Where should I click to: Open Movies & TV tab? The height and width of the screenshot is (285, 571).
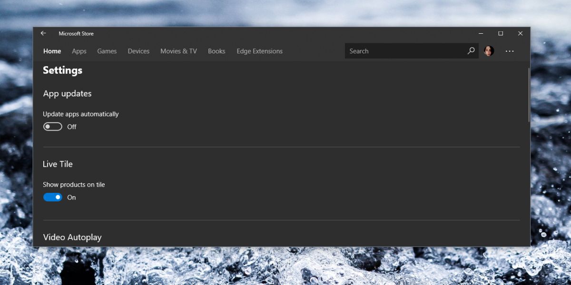point(178,51)
